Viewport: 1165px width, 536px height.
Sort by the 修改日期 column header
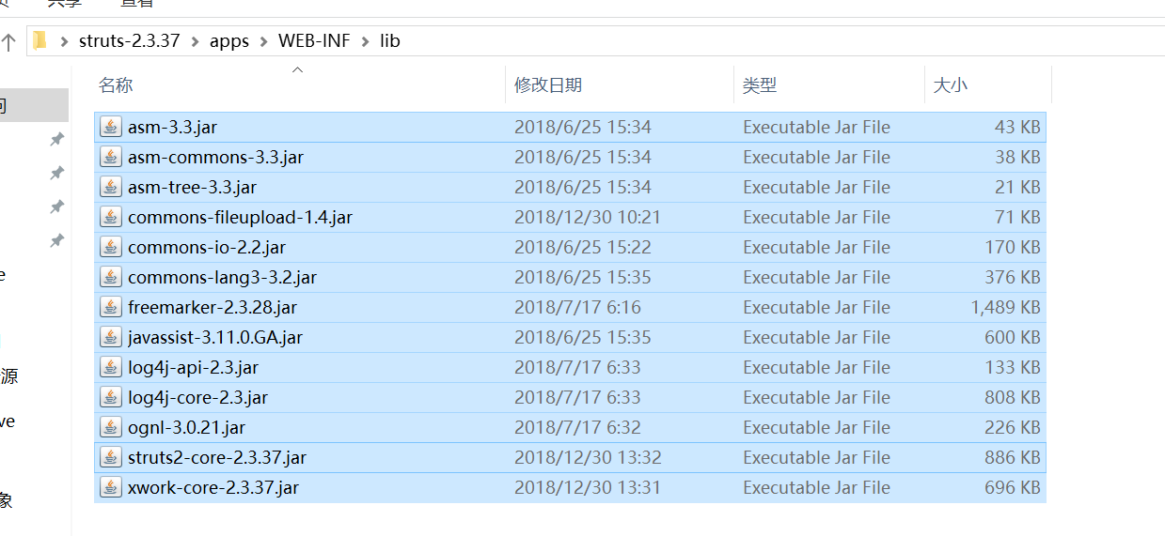click(548, 85)
